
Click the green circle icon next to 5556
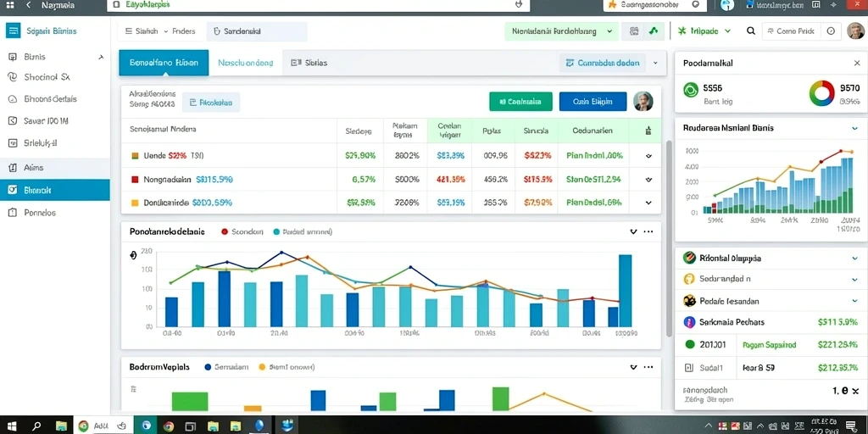pos(690,90)
